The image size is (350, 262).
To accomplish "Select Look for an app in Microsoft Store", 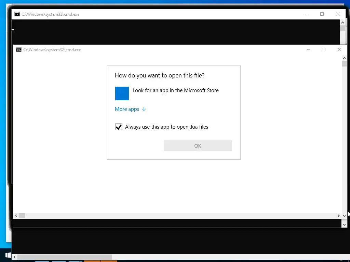I will click(x=167, y=93).
